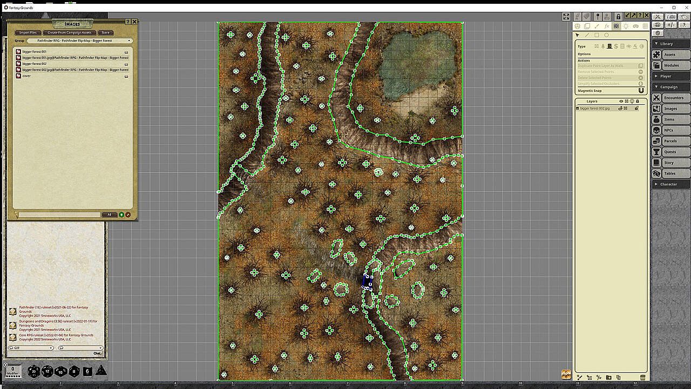This screenshot has height=389, width=691.
Task: Select the secret door 'S' type icon
Action: (x=616, y=46)
